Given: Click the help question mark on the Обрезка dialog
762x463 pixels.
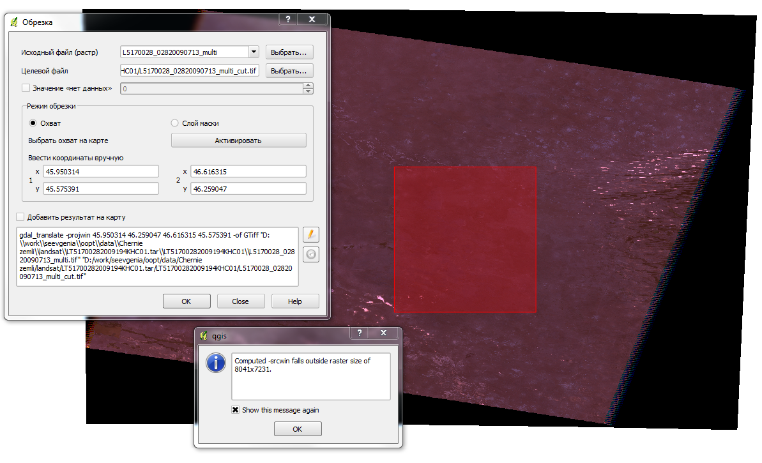Looking at the screenshot, I should click(287, 19).
